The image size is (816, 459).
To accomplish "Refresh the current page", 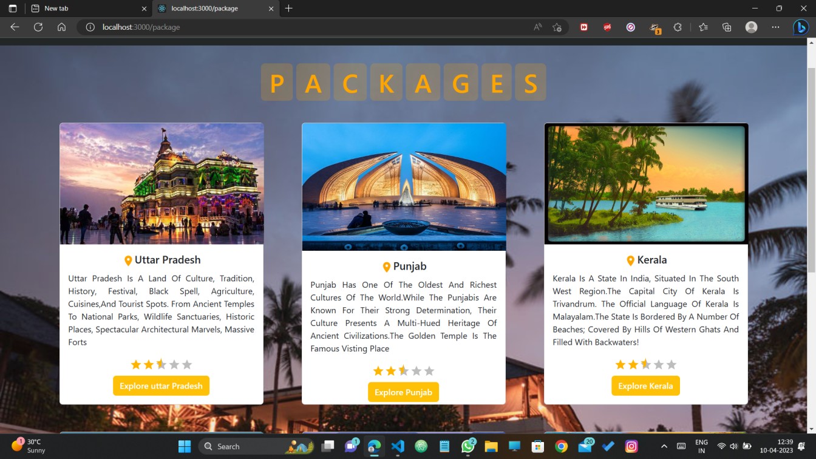I will [38, 27].
